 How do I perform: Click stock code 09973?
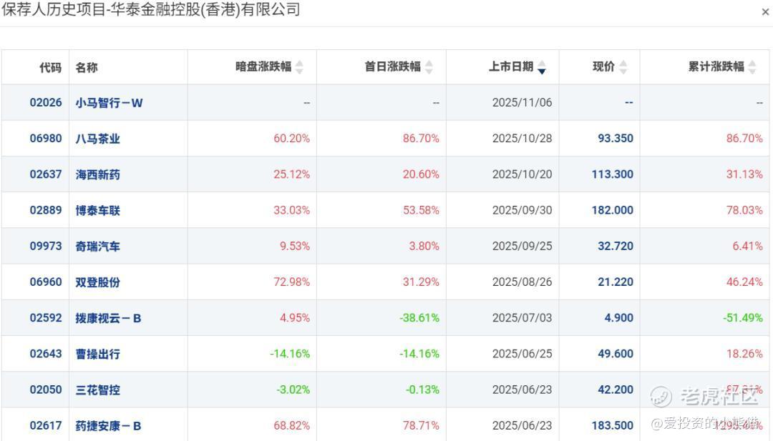click(46, 246)
